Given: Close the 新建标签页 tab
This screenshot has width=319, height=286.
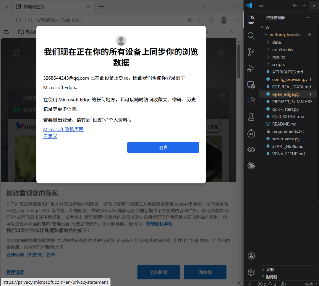Looking at the screenshot, I should [x=89, y=6].
